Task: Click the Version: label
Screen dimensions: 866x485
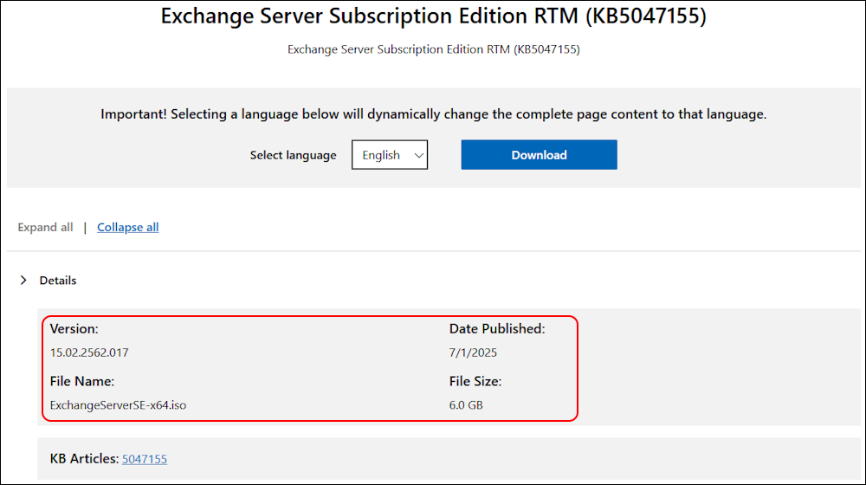Action: tap(74, 328)
